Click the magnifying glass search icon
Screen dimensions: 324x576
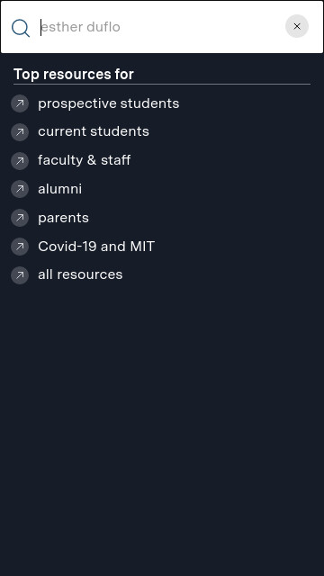[20, 28]
